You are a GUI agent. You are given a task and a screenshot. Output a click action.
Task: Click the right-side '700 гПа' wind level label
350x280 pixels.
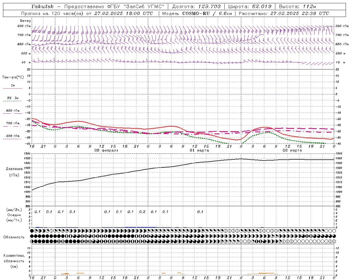tap(342, 35)
